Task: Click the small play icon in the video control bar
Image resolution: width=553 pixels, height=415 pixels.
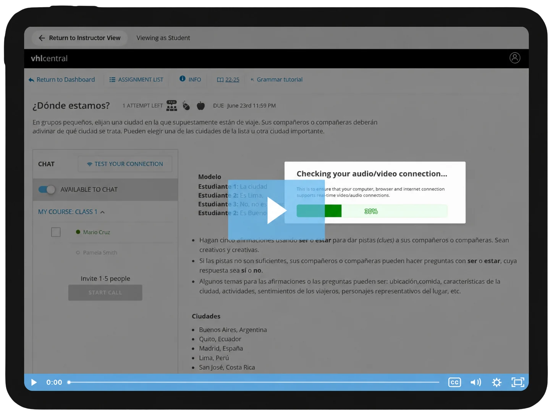Action: click(x=34, y=382)
